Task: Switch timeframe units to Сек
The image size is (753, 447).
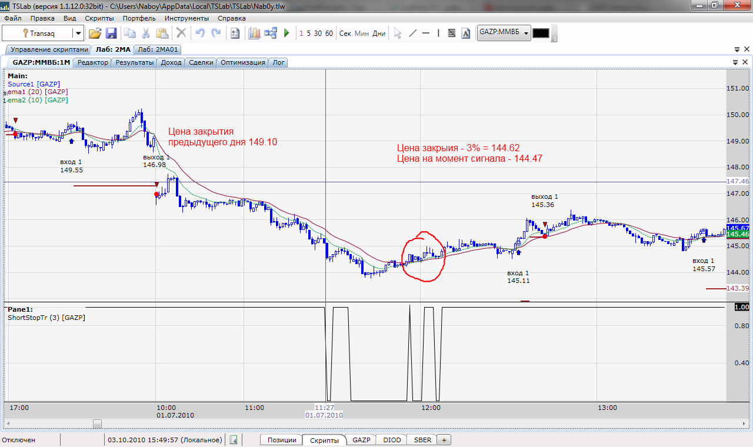Action: pyautogui.click(x=345, y=33)
